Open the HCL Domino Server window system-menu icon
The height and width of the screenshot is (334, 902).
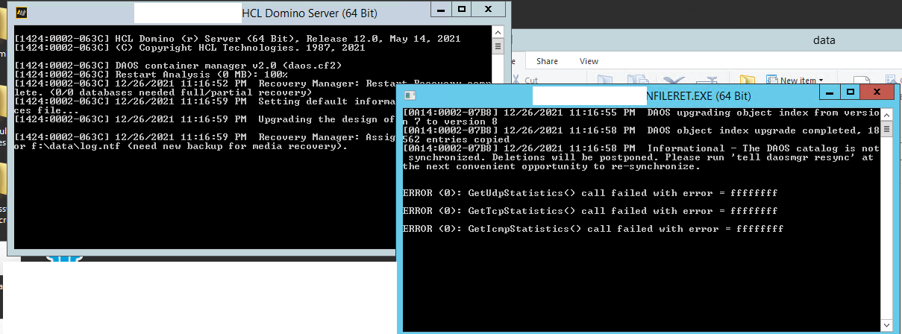(22, 13)
